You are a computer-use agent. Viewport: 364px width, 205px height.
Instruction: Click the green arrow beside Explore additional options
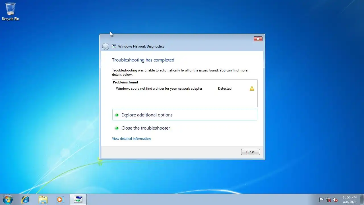[x=117, y=115]
